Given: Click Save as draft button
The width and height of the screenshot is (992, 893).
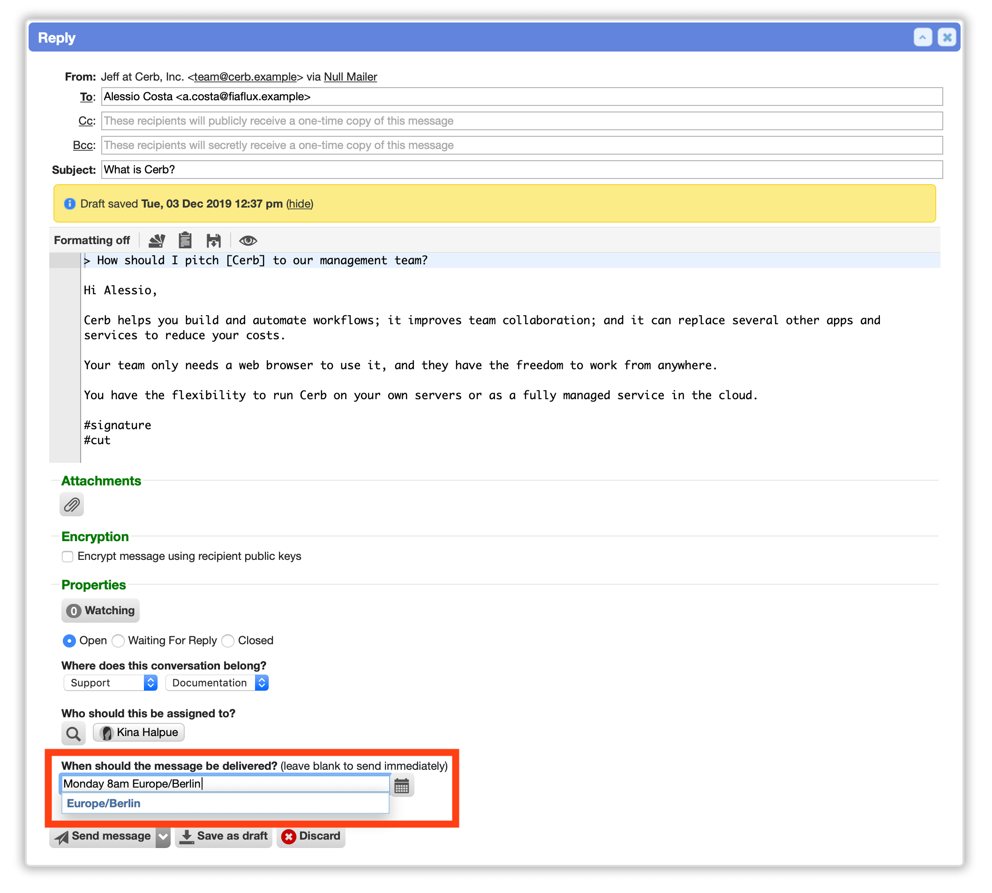Looking at the screenshot, I should [x=224, y=837].
